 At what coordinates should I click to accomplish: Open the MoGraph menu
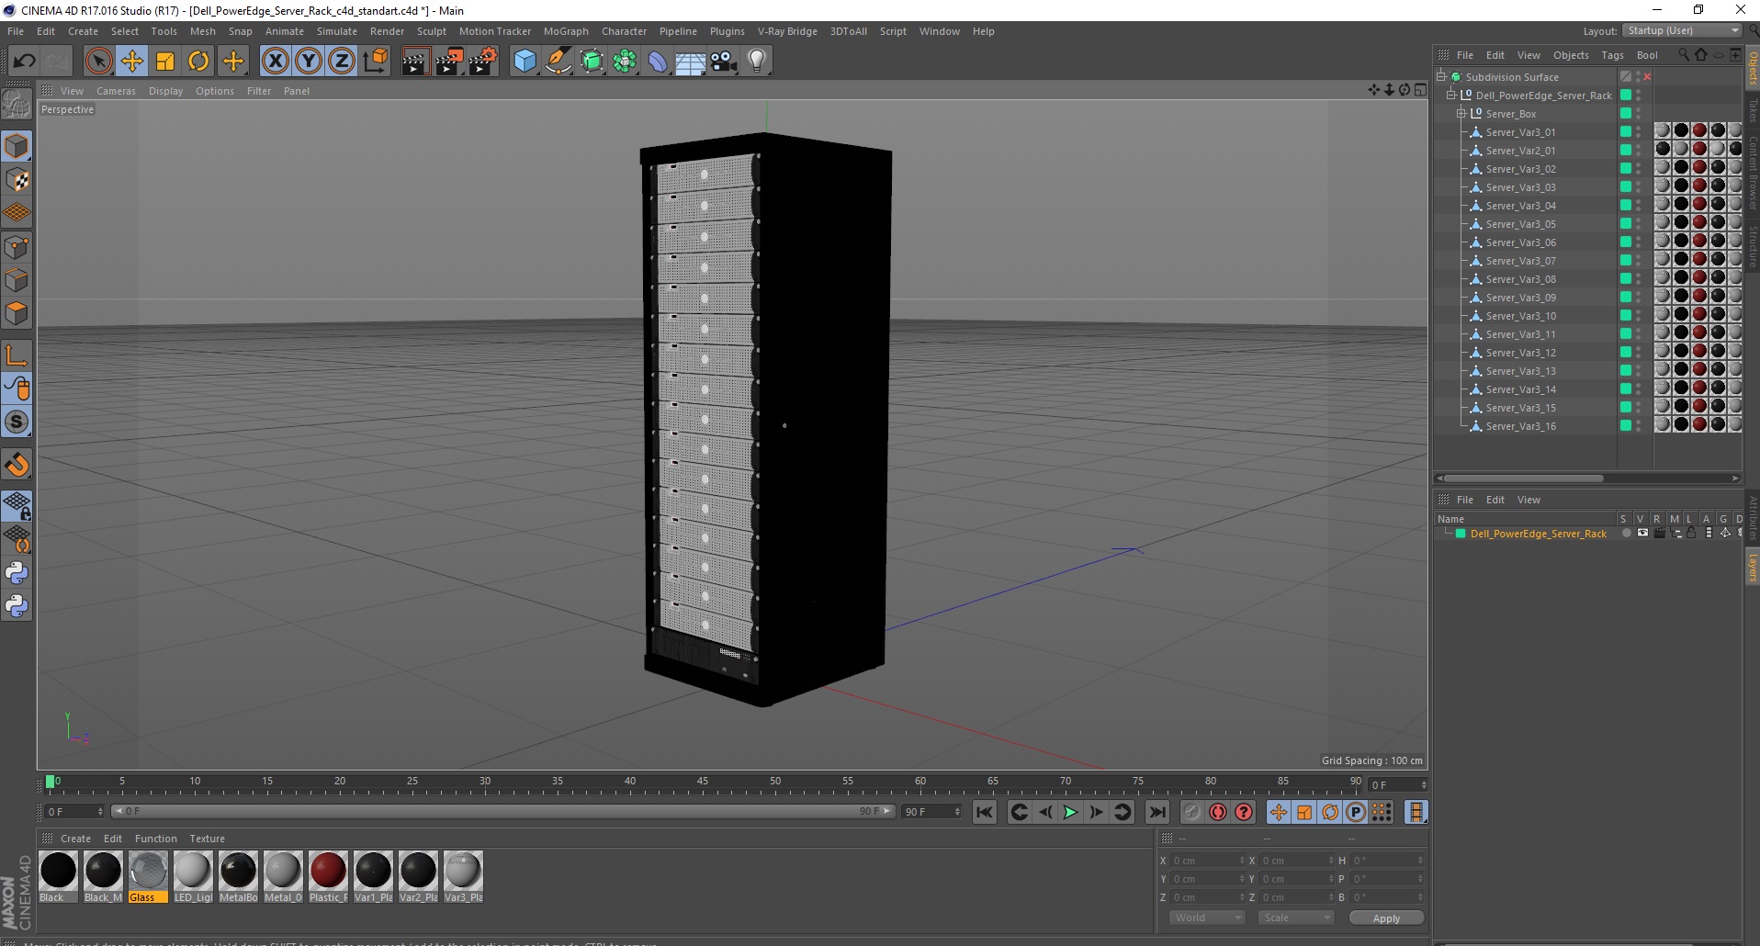[566, 31]
